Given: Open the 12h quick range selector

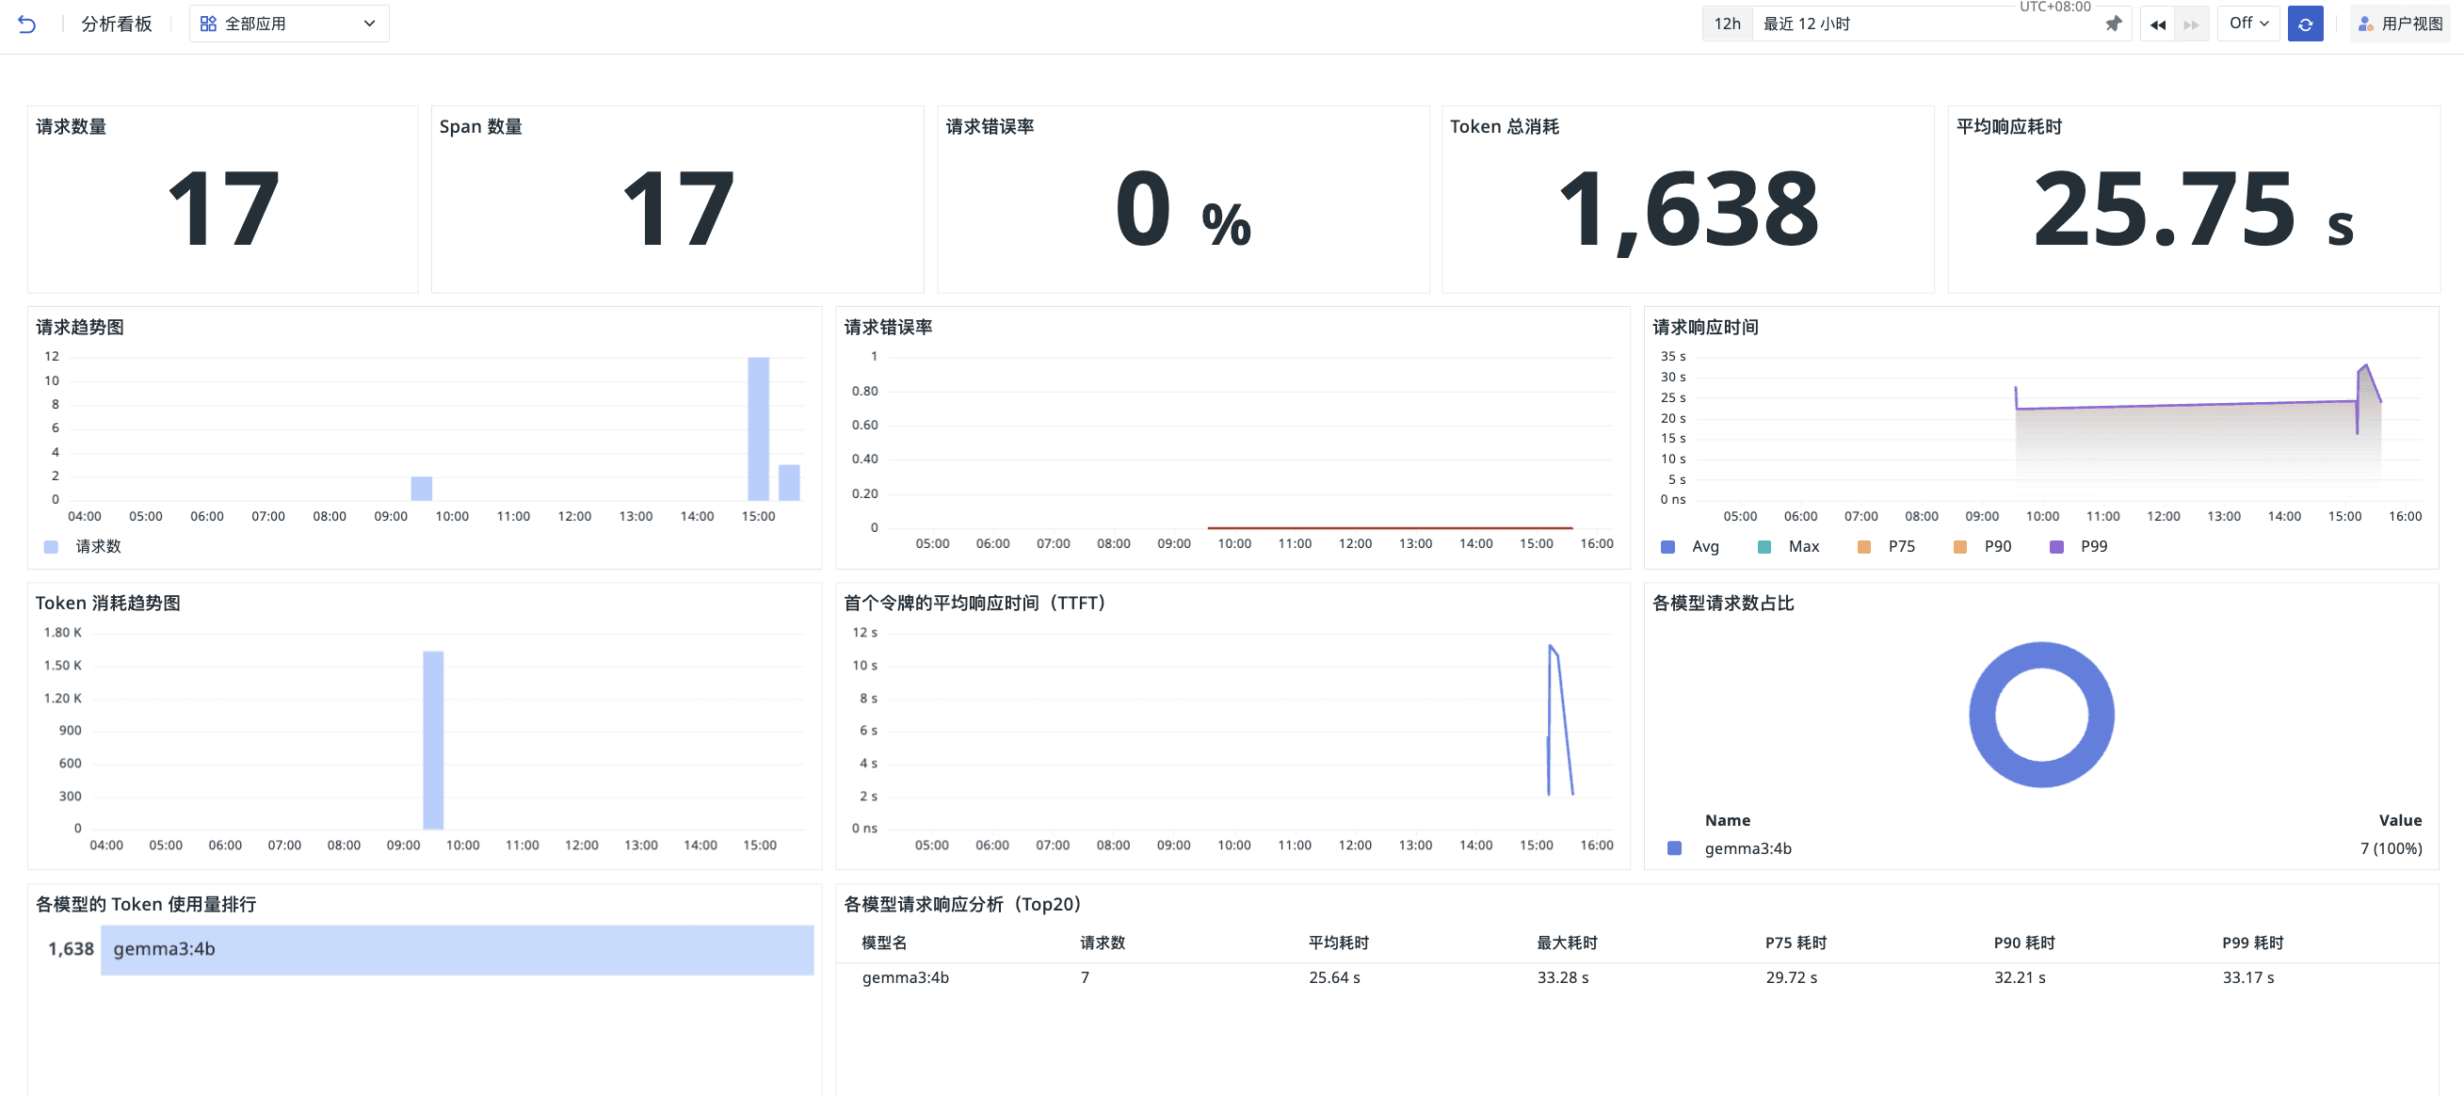Looking at the screenshot, I should click(x=1727, y=24).
